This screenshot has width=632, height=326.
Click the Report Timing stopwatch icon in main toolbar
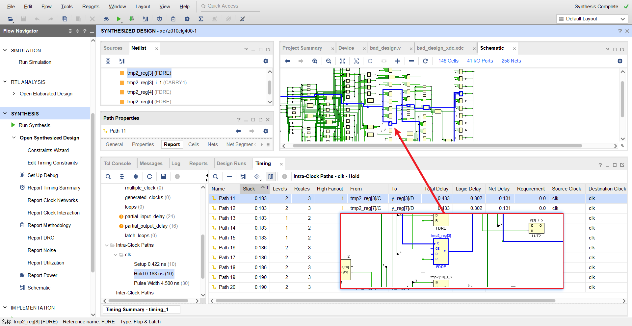tap(160, 19)
